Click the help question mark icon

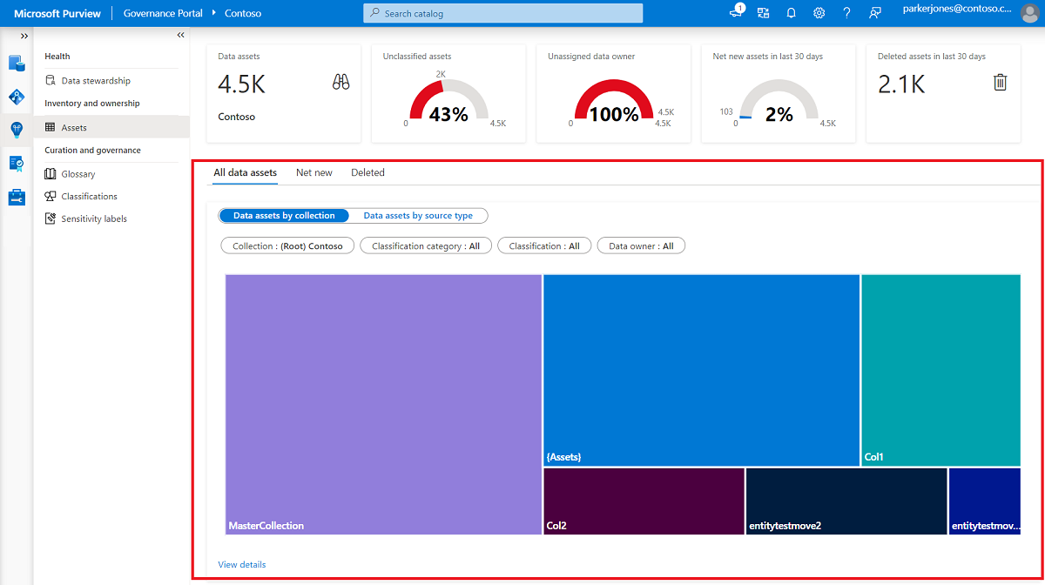846,13
